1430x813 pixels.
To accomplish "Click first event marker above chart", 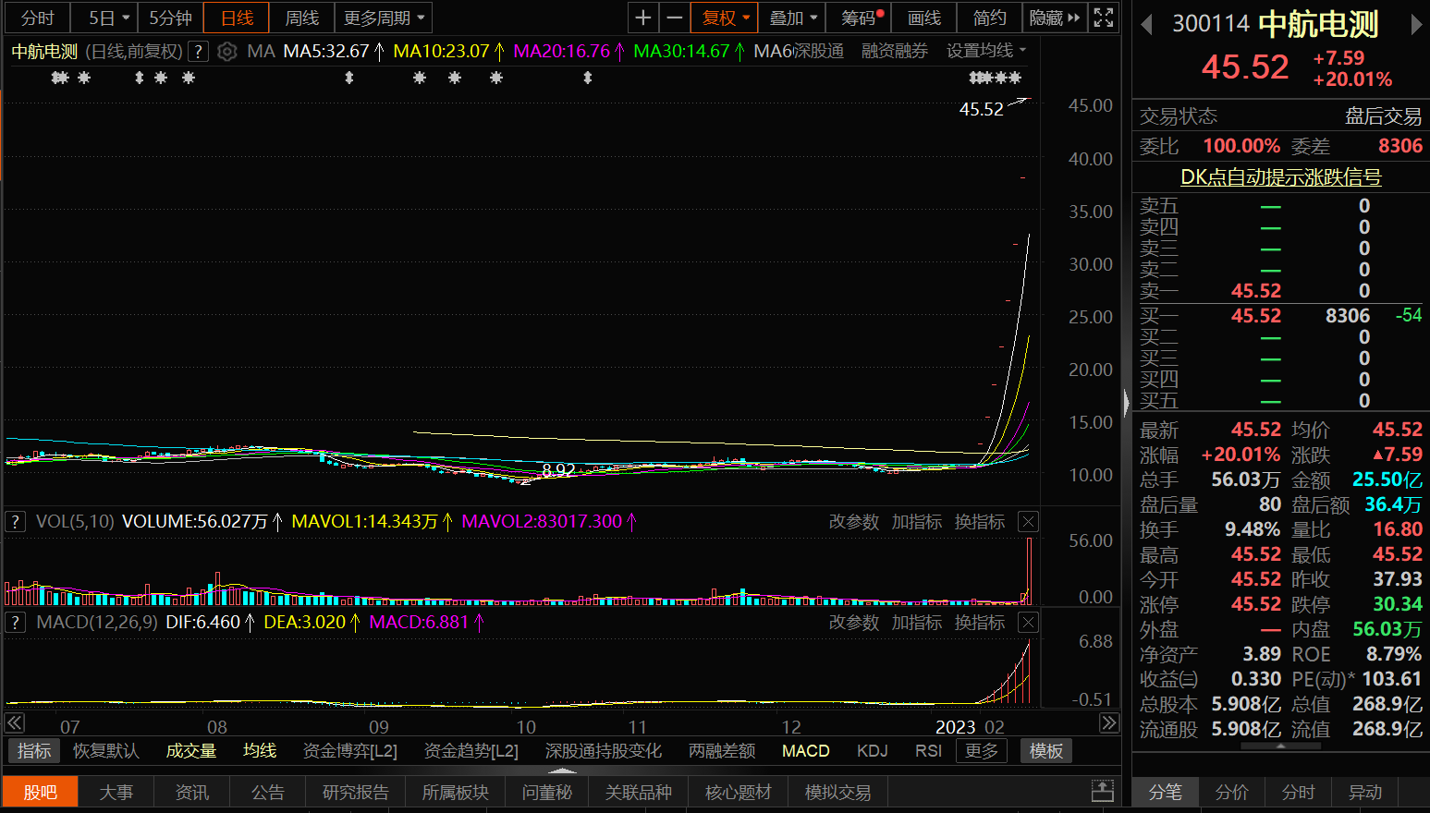I will (x=57, y=78).
